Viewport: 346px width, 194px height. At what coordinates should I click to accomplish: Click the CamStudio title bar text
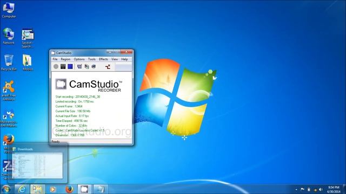[x=64, y=53]
